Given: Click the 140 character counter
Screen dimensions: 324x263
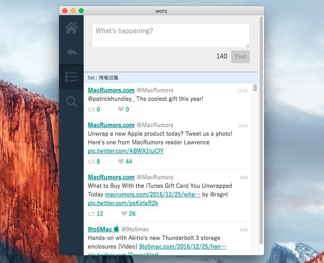Looking at the screenshot, I should click(x=222, y=56).
